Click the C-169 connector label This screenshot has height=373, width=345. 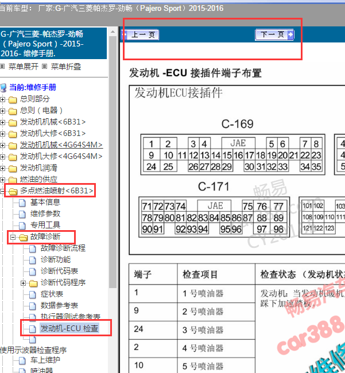[237, 124]
